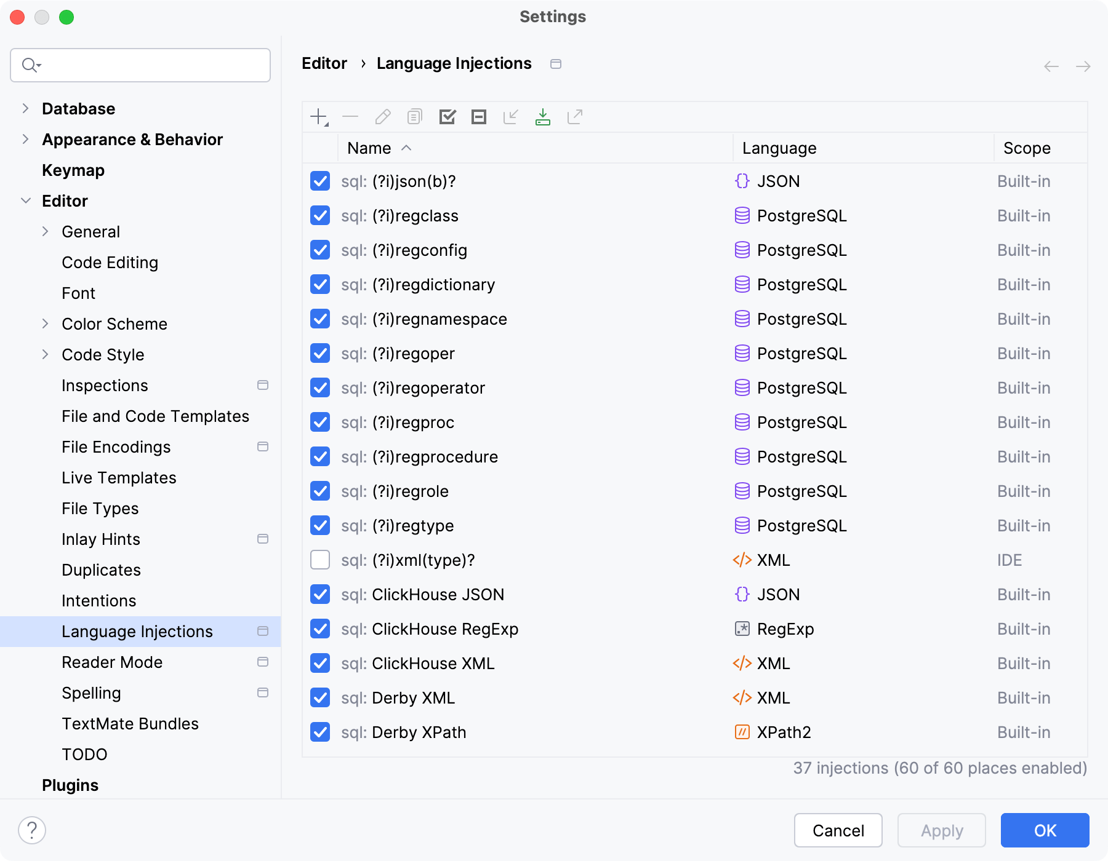Collapse the Editor settings tree
The height and width of the screenshot is (861, 1108).
[x=25, y=200]
